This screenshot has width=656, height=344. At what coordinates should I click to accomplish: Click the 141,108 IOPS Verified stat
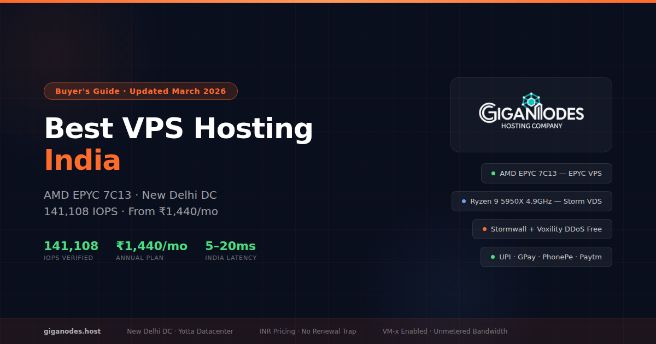pos(71,251)
